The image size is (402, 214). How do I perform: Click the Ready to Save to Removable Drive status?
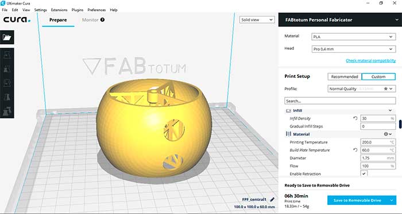pyautogui.click(x=317, y=185)
